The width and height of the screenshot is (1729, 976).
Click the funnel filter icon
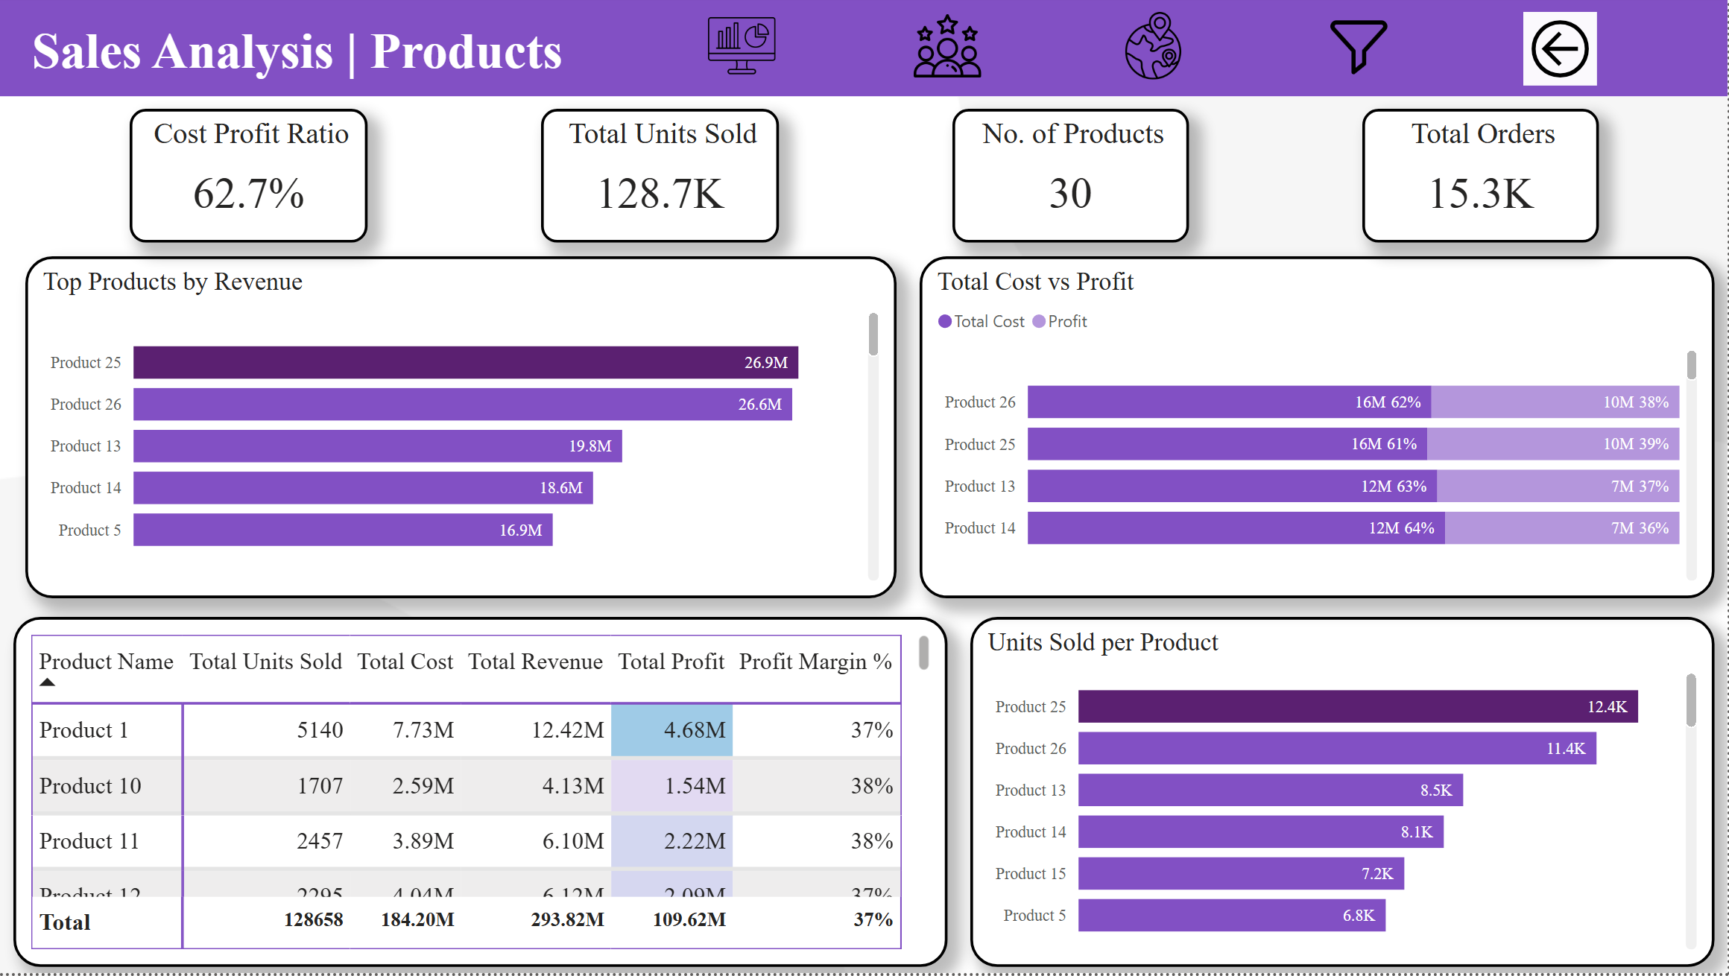point(1358,46)
